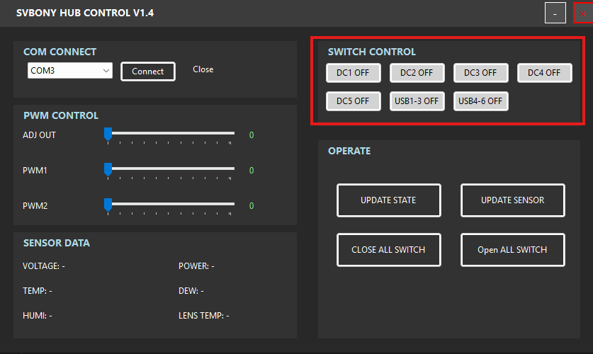Screen dimensions: 593x354
Task: Click the CLOSE ALL SWITCH button
Action: 389,250
